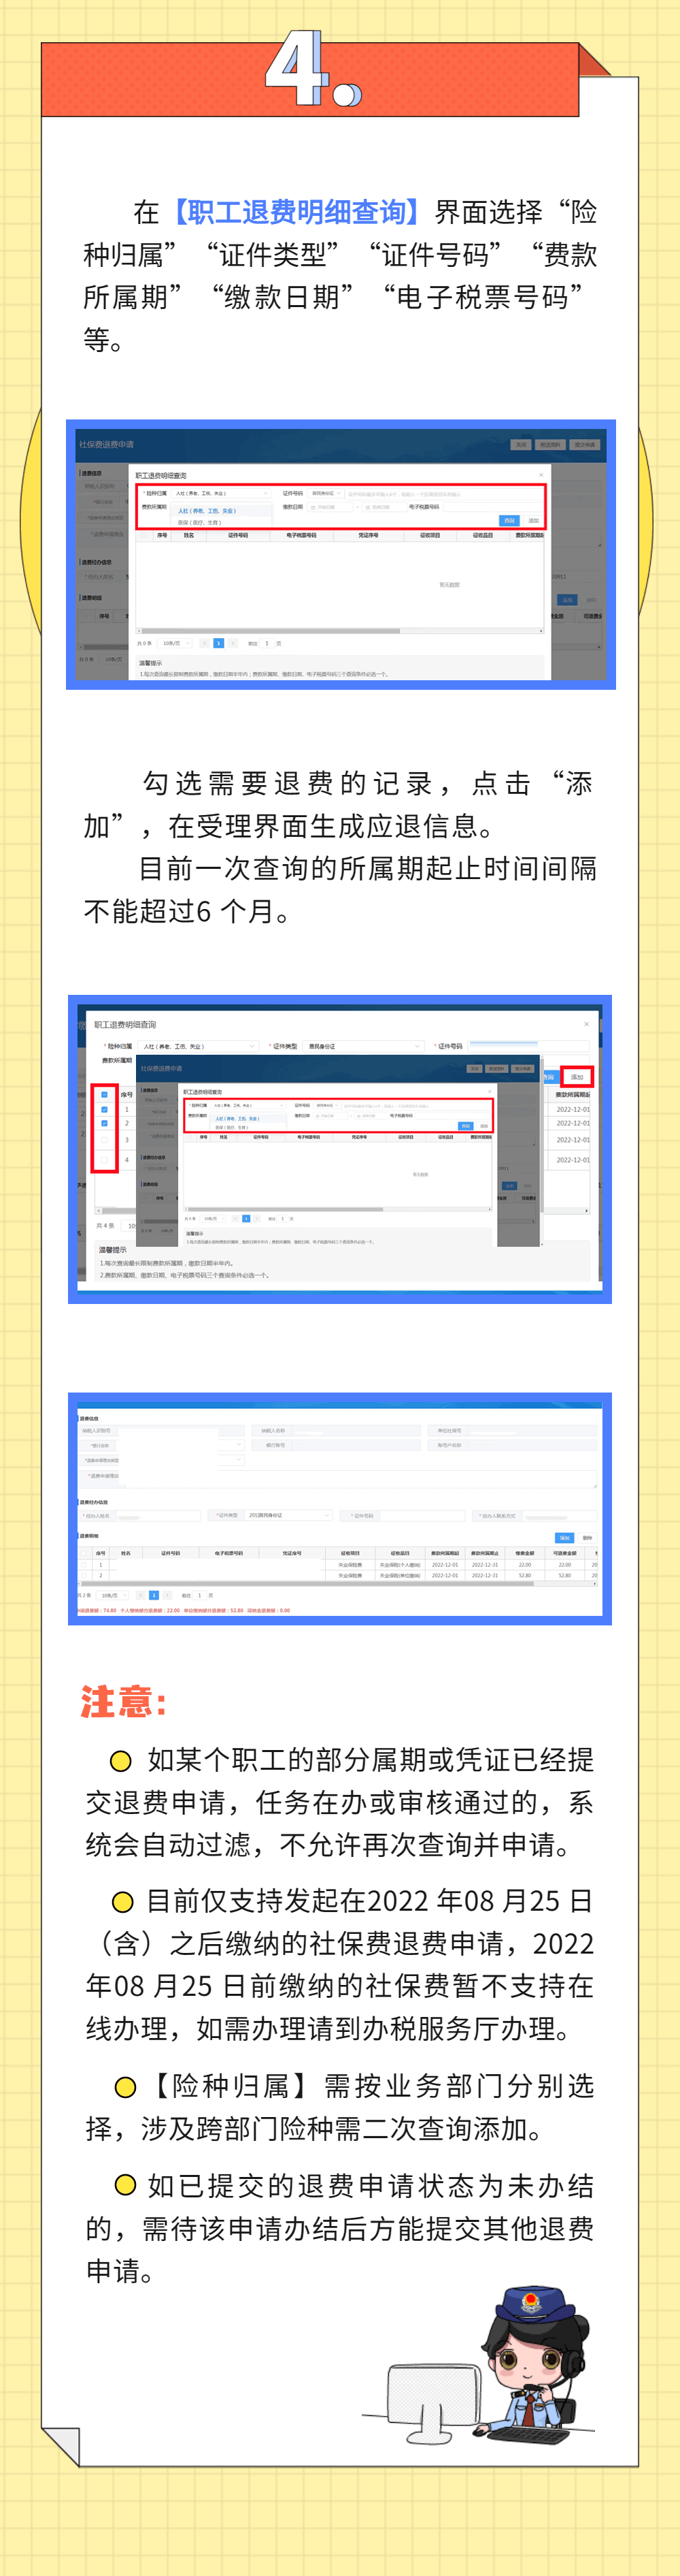680x2576 pixels.
Task: Open 险种归属 dropdown in first screenshot
Action: point(222,493)
